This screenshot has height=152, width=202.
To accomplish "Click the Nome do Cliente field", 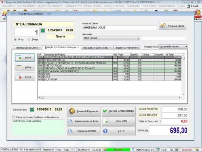I will point(120,28).
